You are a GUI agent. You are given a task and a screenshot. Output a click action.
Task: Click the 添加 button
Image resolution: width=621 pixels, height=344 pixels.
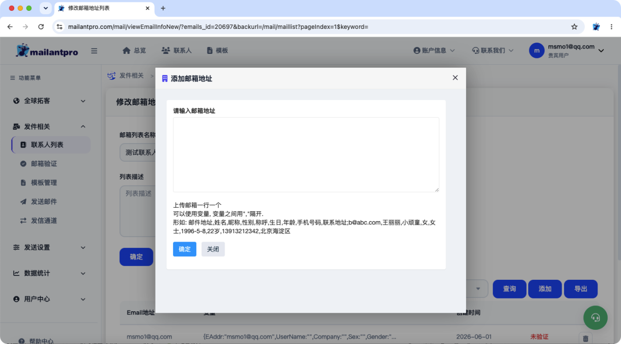(x=545, y=289)
